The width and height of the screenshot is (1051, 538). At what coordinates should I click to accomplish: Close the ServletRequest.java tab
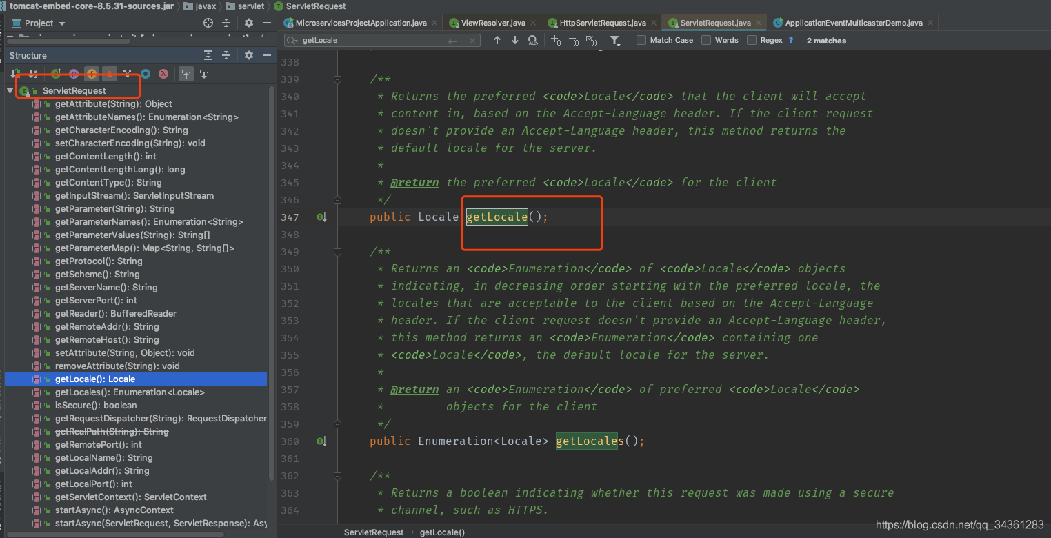(x=757, y=23)
